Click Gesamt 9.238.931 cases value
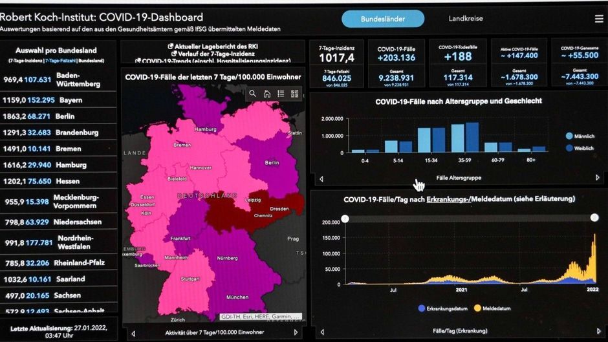 pos(396,78)
